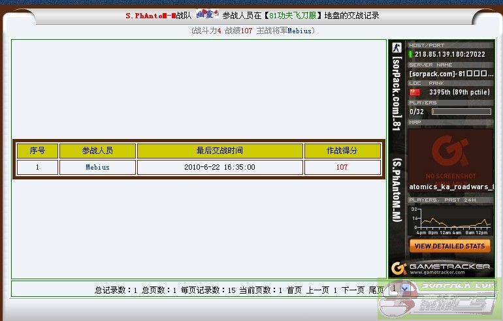
Task: Click the players past 24h graph
Action: (449, 219)
